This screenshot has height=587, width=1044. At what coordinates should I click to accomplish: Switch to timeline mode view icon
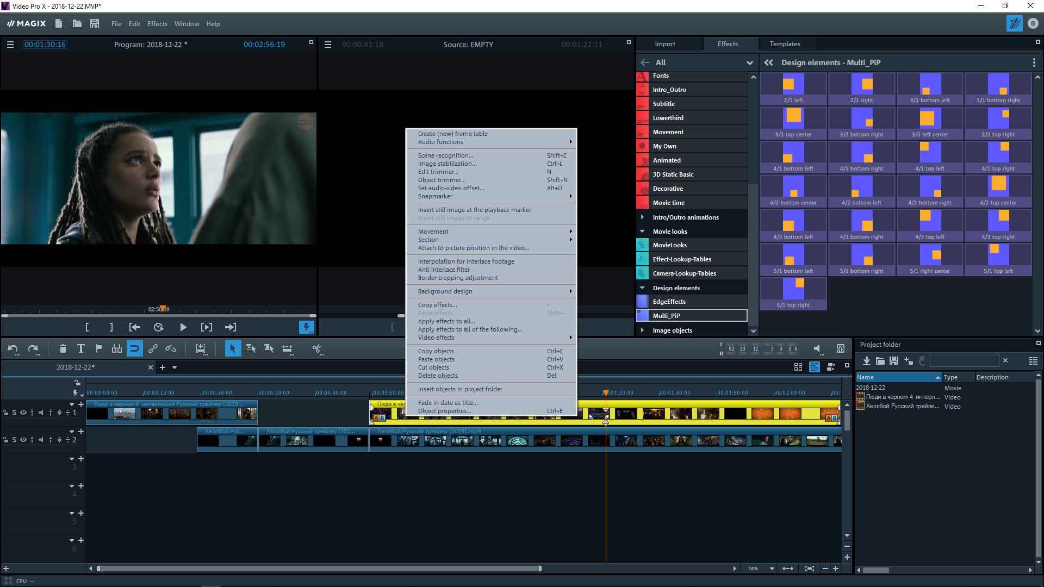[815, 367]
